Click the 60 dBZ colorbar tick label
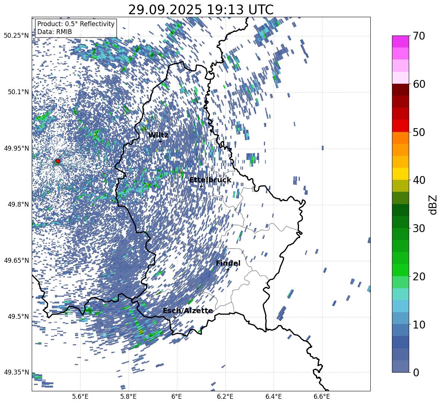 point(419,84)
